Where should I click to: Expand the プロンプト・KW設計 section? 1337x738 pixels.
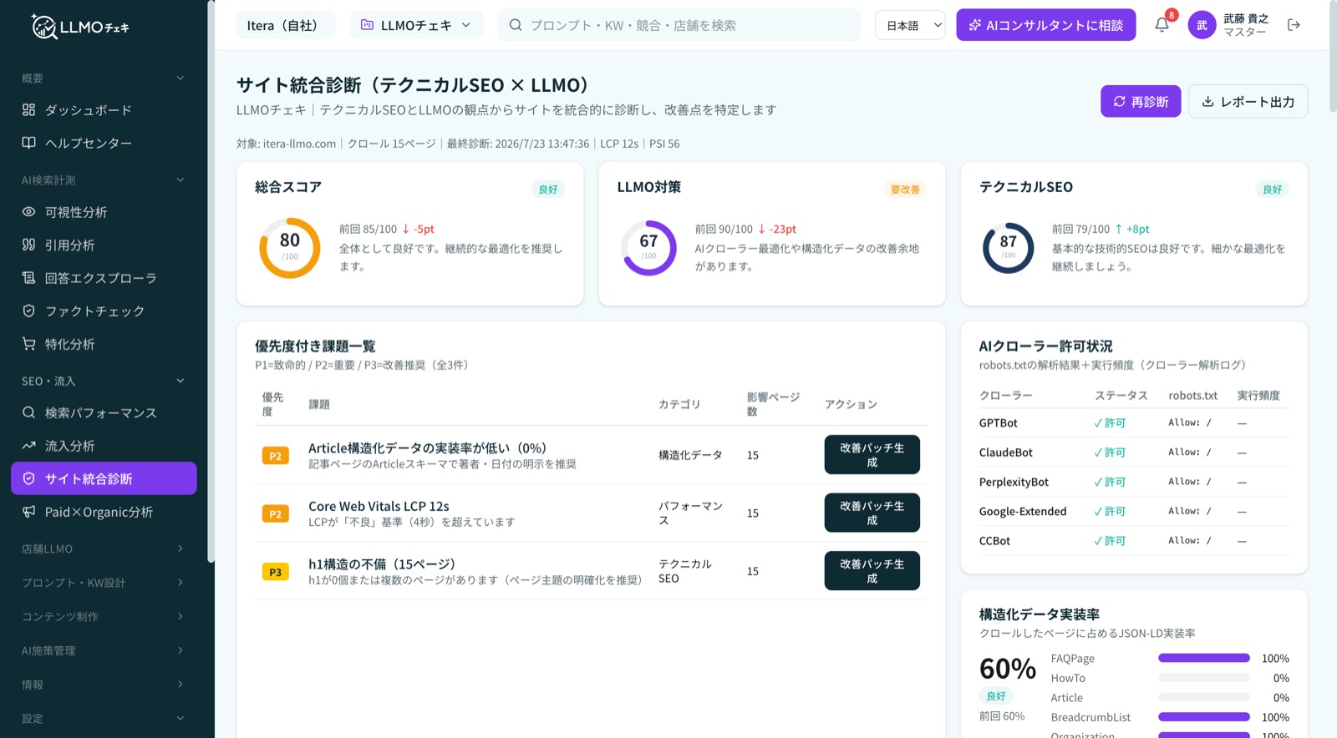[x=180, y=583]
